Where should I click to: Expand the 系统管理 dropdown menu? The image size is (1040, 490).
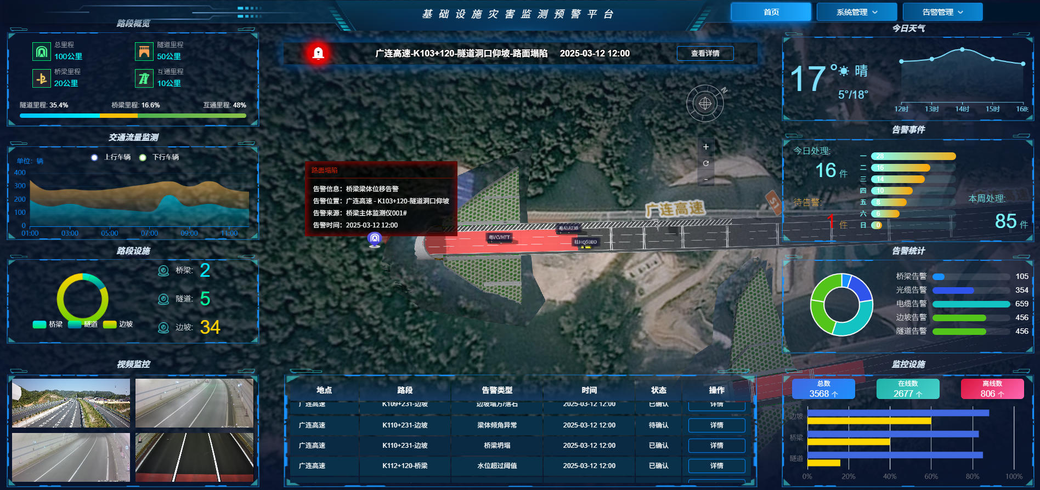[856, 12]
